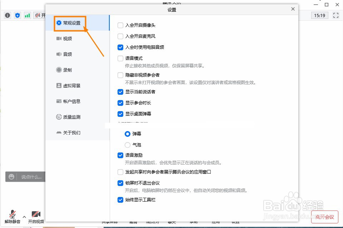Enable 语音模式 option
The width and height of the screenshot is (343, 228).
click(x=120, y=58)
